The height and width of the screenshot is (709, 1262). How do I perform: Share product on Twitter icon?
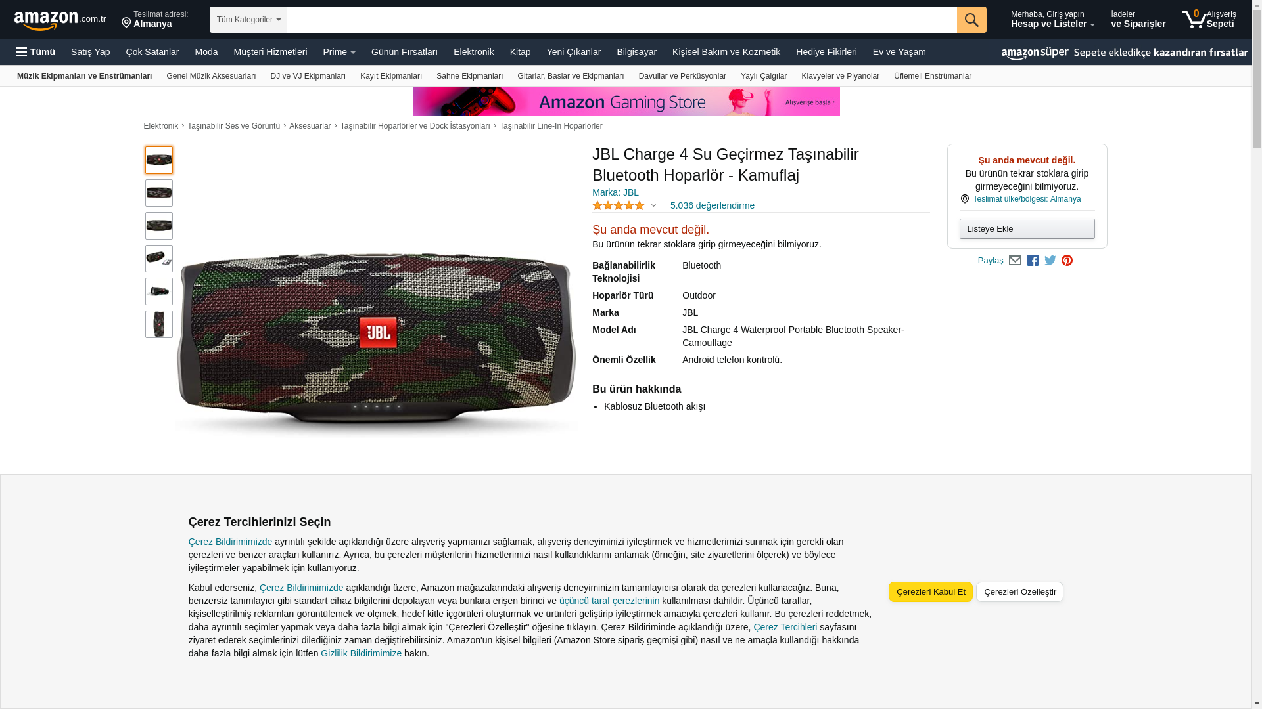click(x=1050, y=261)
